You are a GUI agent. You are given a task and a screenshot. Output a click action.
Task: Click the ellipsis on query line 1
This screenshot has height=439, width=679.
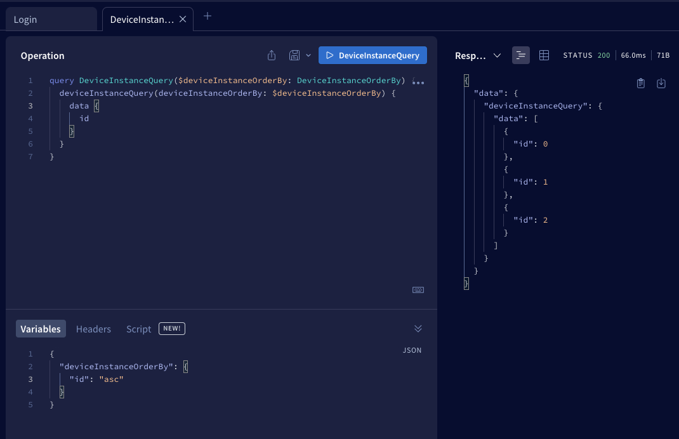(418, 82)
